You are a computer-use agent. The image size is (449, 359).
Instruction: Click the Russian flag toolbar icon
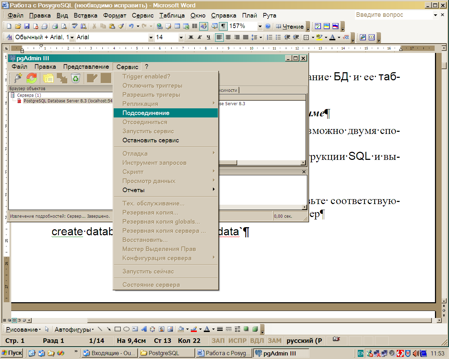coord(335,26)
